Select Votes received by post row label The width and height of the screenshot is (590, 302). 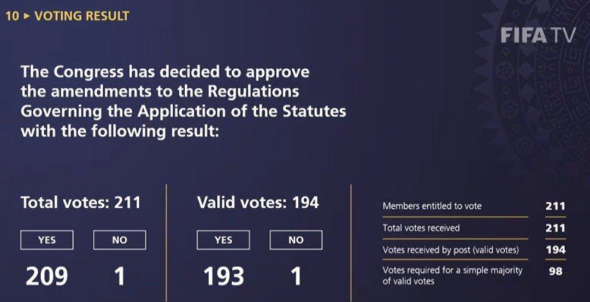pos(450,250)
